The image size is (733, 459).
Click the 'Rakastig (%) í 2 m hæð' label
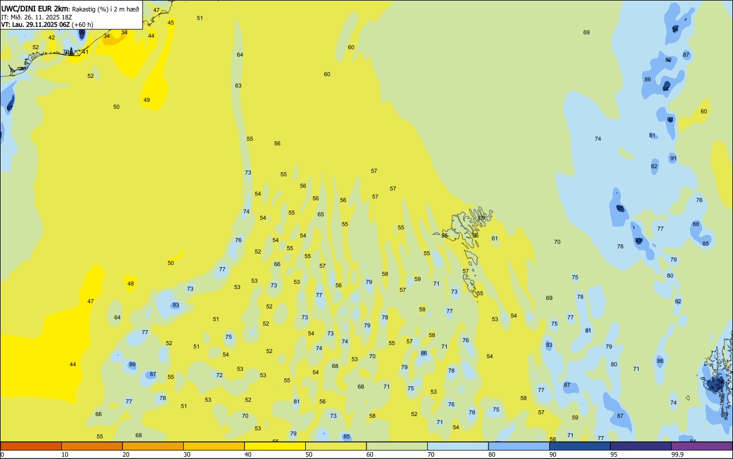tap(105, 9)
